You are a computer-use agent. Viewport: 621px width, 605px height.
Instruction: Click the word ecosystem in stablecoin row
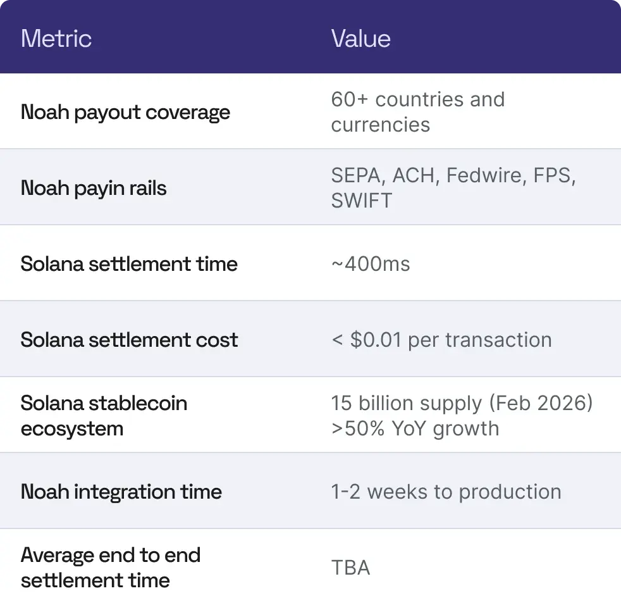(x=72, y=428)
